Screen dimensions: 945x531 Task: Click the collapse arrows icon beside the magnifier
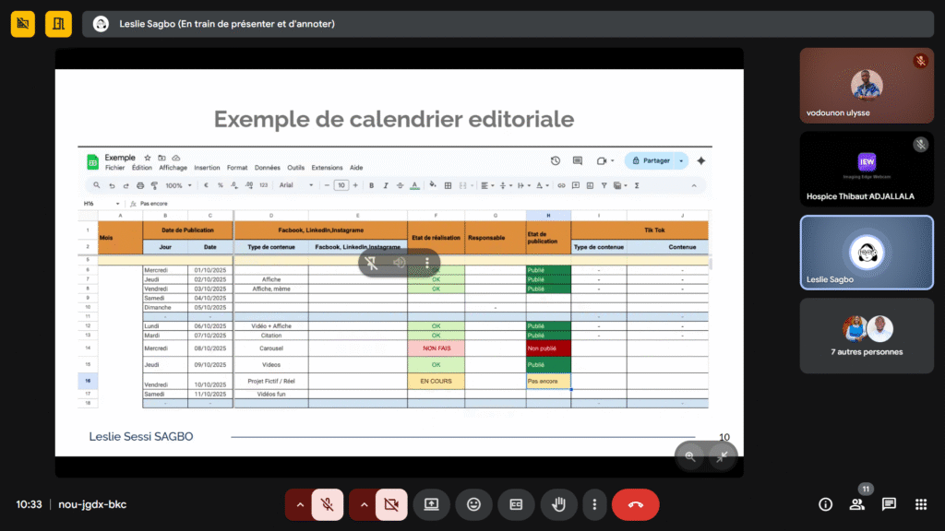coord(722,456)
